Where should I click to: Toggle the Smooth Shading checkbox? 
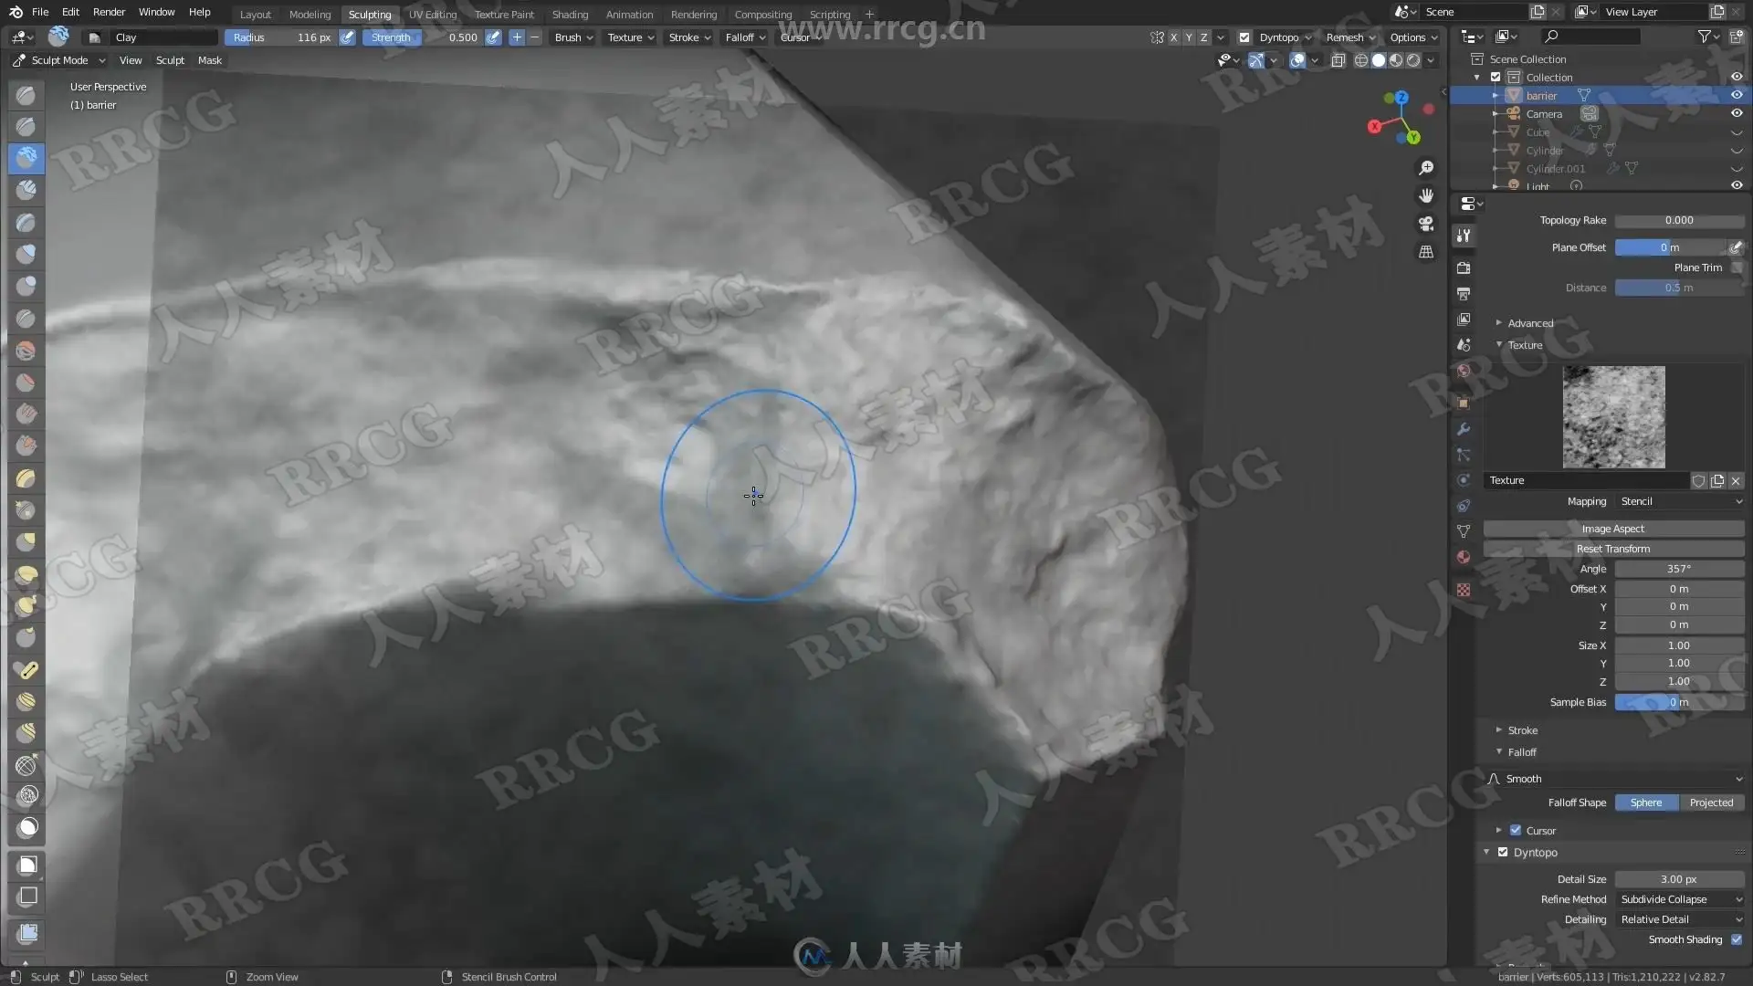tap(1736, 939)
